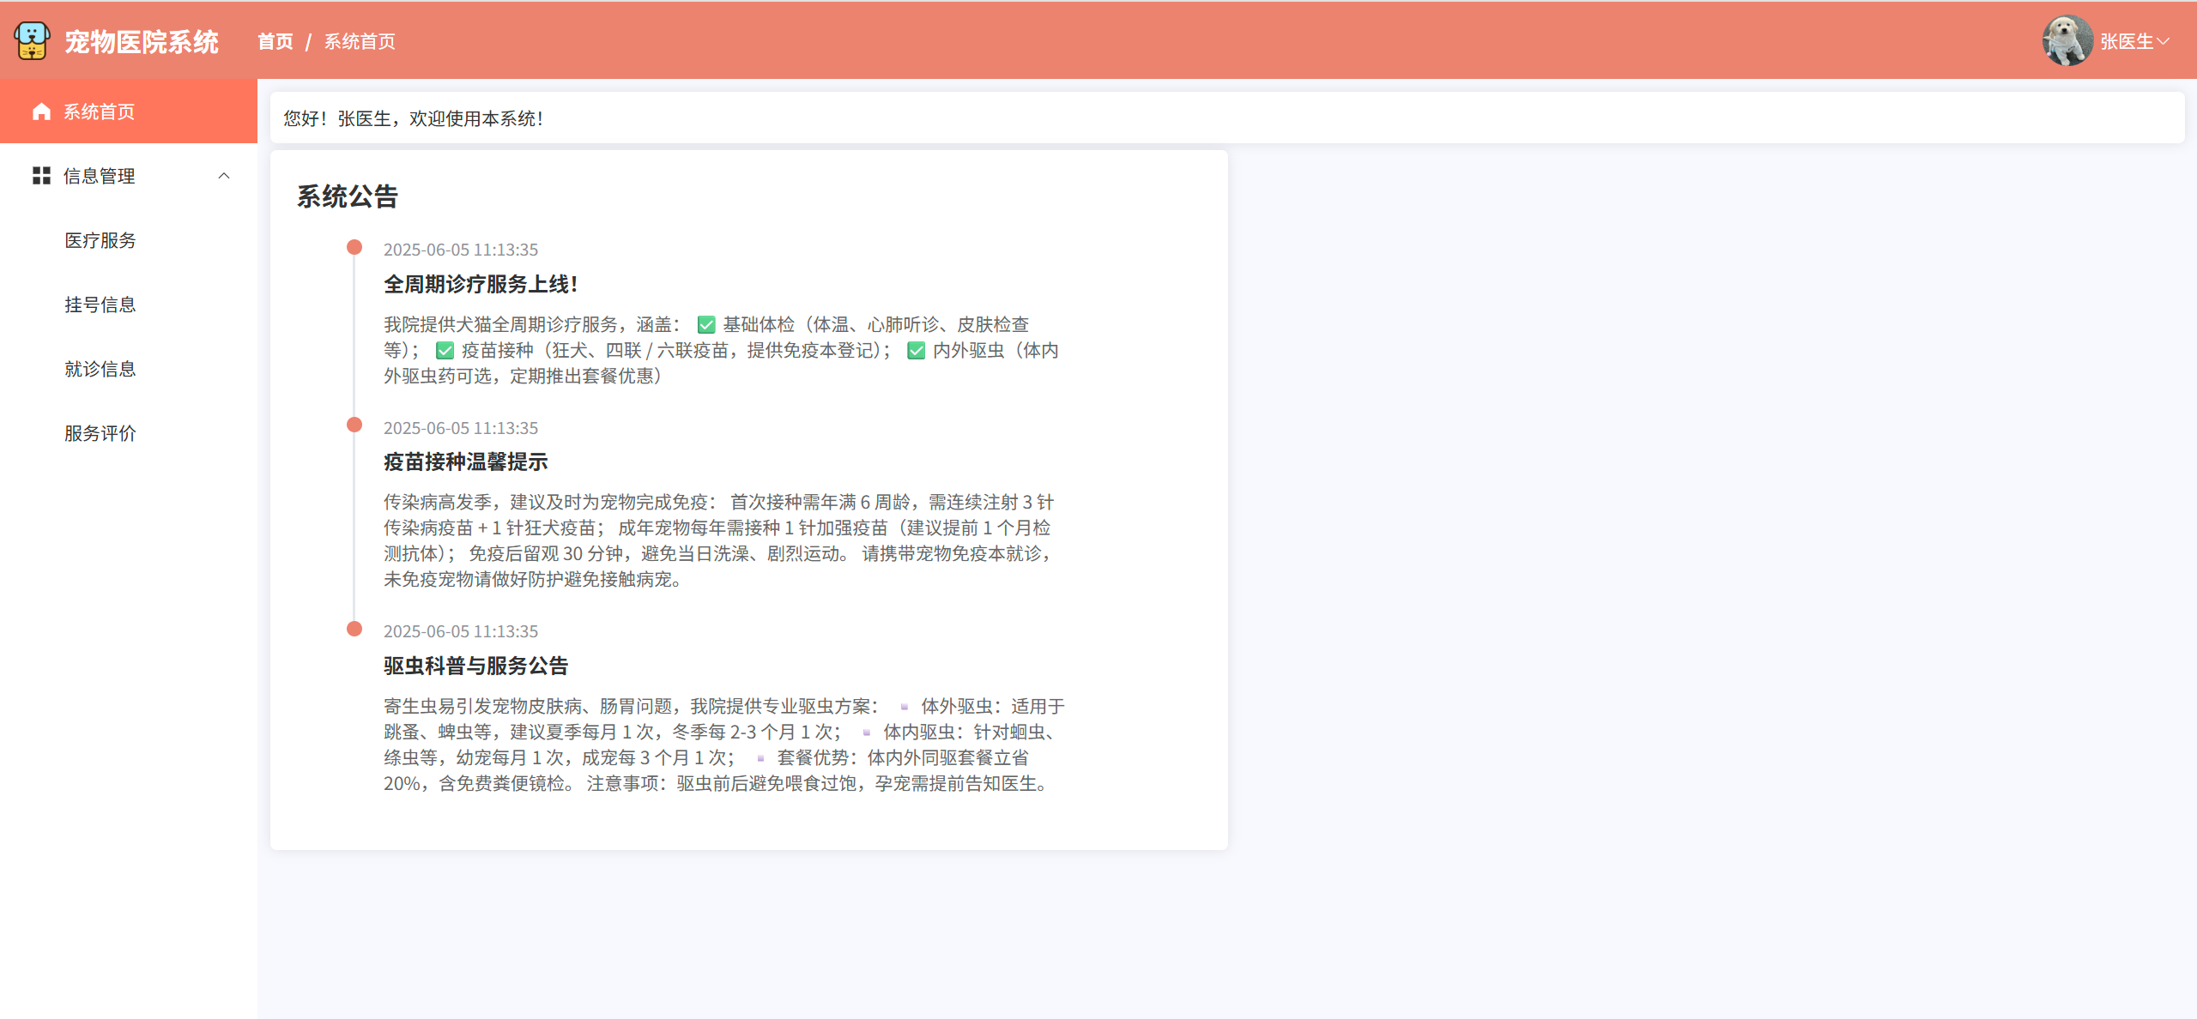Open 张医生 user dropdown arrow

tap(2164, 41)
